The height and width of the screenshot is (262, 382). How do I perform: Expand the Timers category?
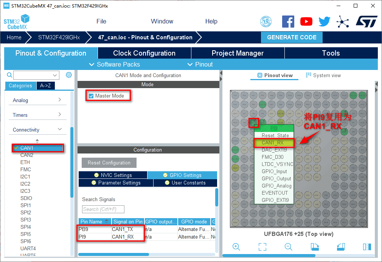coord(37,115)
